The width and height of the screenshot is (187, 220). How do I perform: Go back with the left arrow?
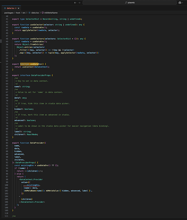[75, 3]
